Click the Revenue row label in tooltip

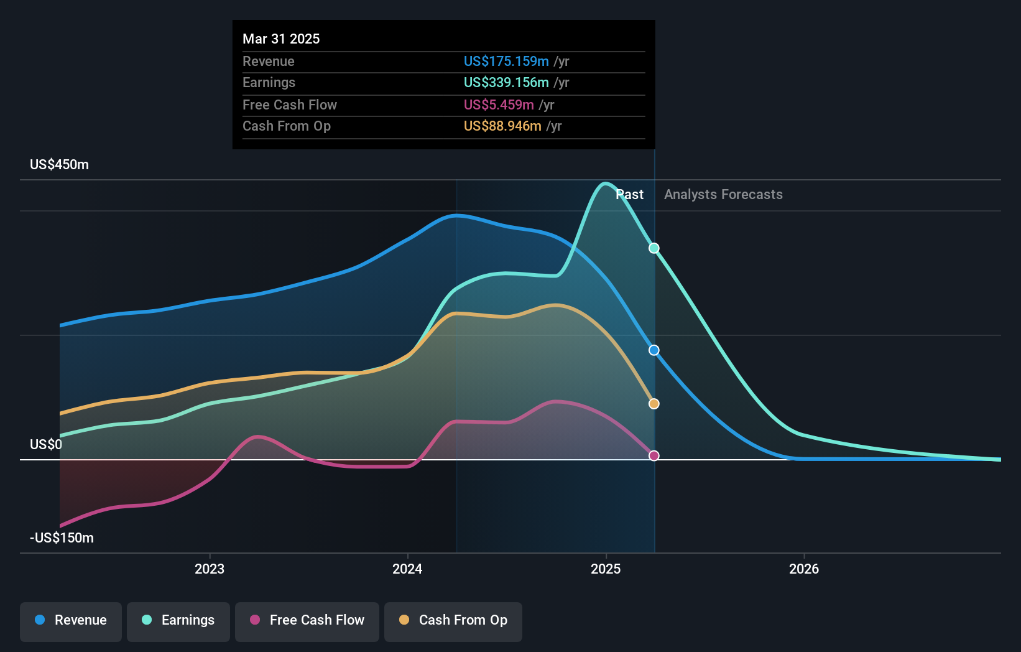[x=269, y=61]
